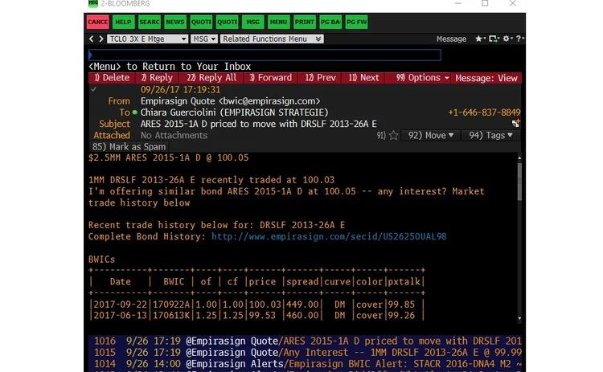Viewport: 603px width, 372px height.
Task: Open the 94) Tags dropdown
Action: coord(490,135)
